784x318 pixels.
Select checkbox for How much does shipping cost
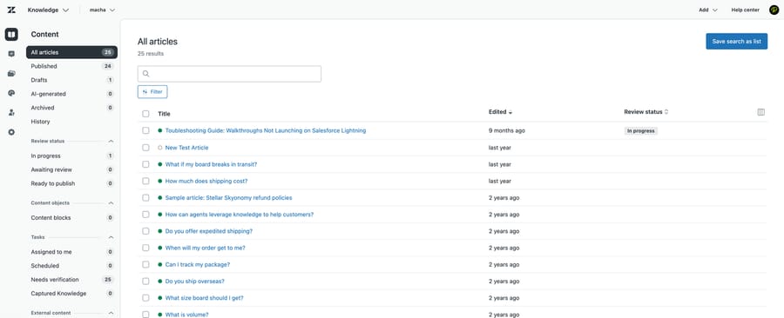145,181
